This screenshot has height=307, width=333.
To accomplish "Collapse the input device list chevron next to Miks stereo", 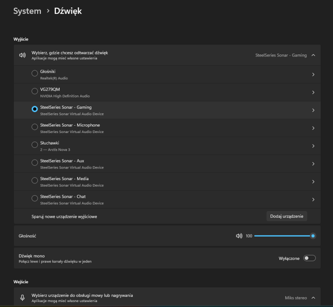I will (x=313, y=298).
